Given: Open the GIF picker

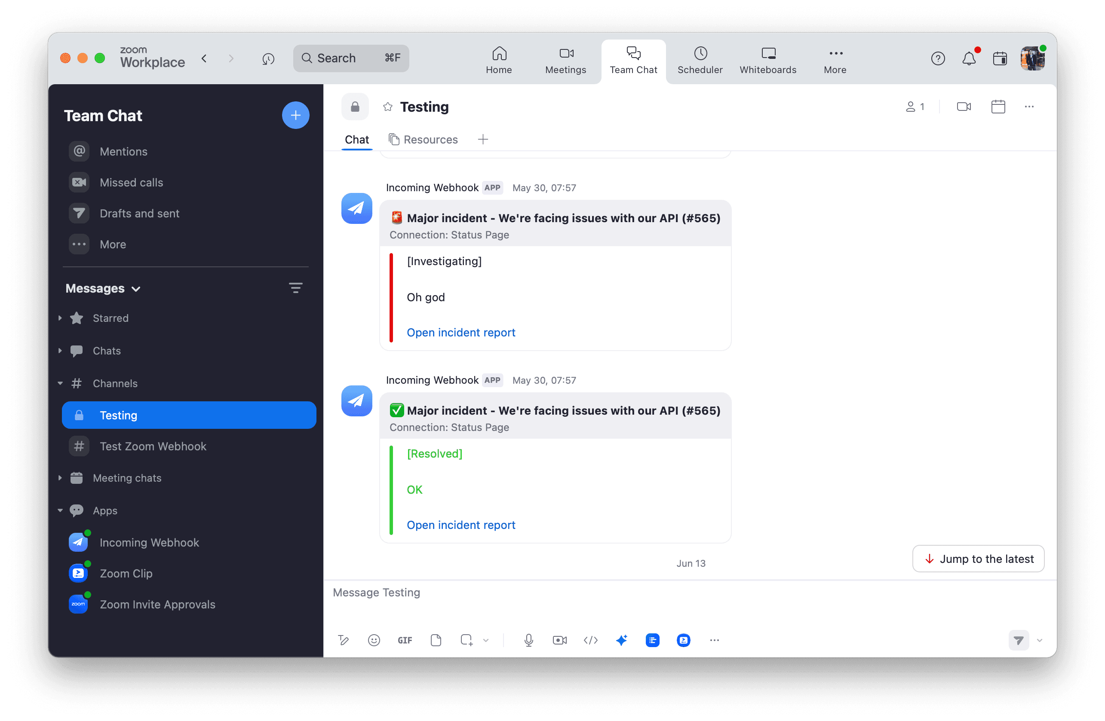Looking at the screenshot, I should tap(405, 640).
